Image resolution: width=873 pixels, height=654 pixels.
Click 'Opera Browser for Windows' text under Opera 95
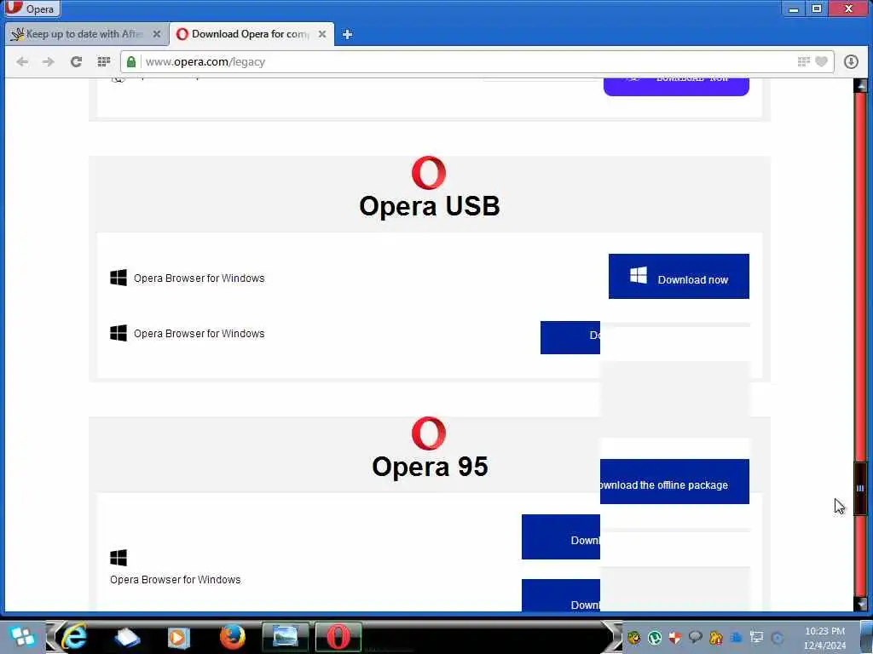176,579
